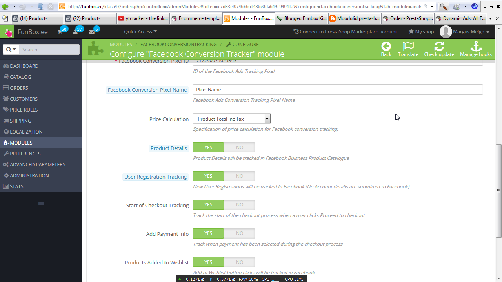Click the browser back arrow button
The width and height of the screenshot is (502, 282).
[5, 7]
